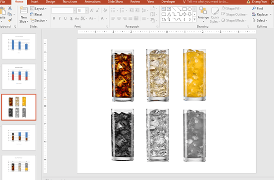Open the Line Spacing icon
274x180 pixels.
point(144,10)
